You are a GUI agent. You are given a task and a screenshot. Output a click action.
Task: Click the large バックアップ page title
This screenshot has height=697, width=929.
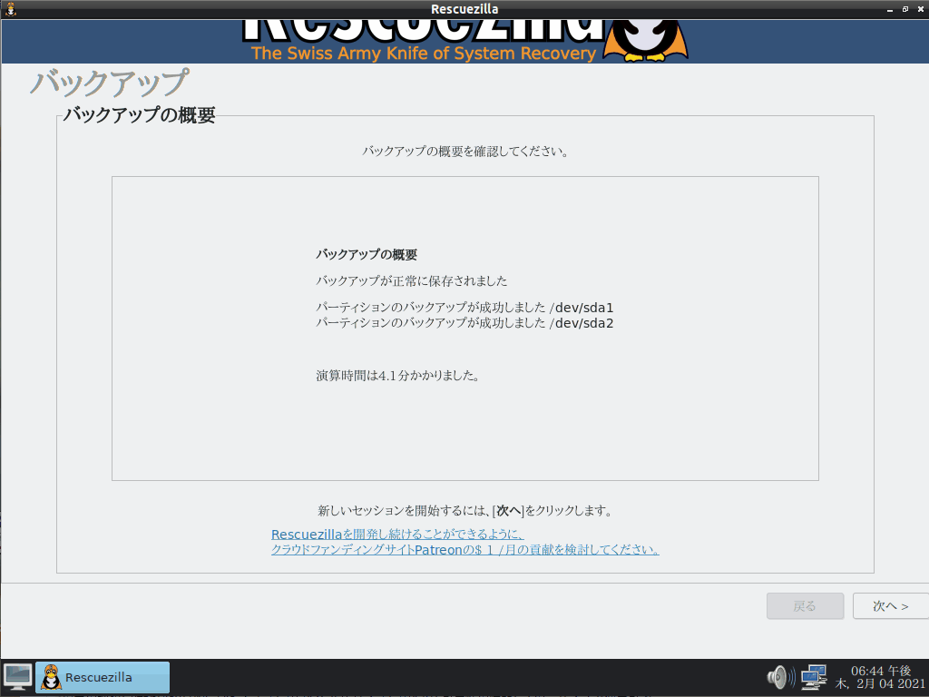pos(110,83)
